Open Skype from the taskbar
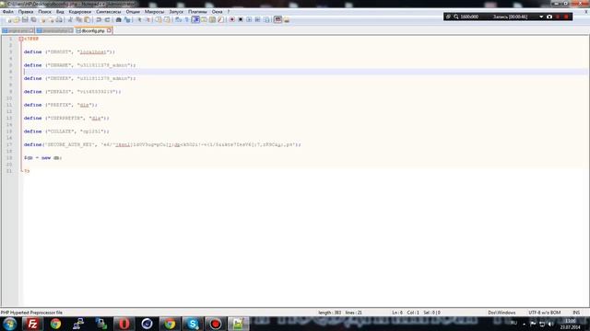Viewport: 590px width, 331px height. [193, 324]
